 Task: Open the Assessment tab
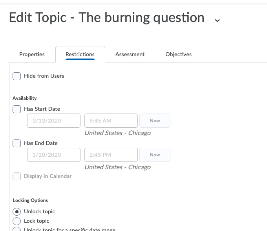(x=130, y=54)
